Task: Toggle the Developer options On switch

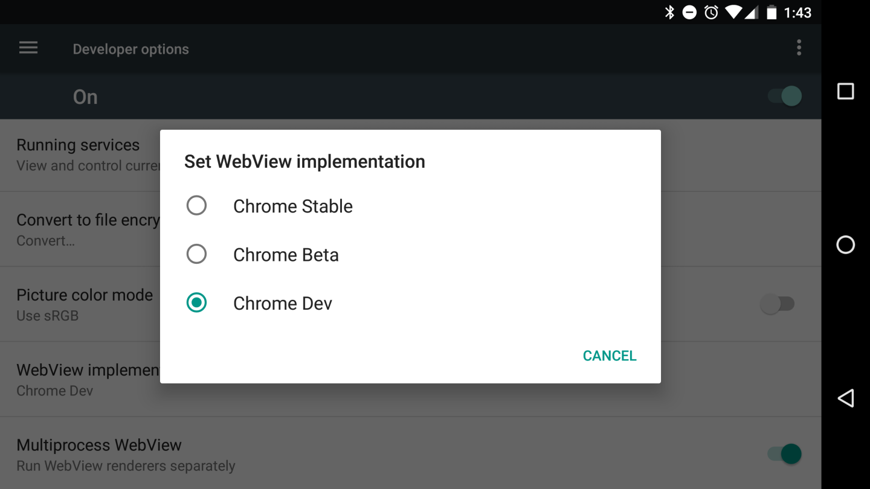Action: tap(785, 96)
